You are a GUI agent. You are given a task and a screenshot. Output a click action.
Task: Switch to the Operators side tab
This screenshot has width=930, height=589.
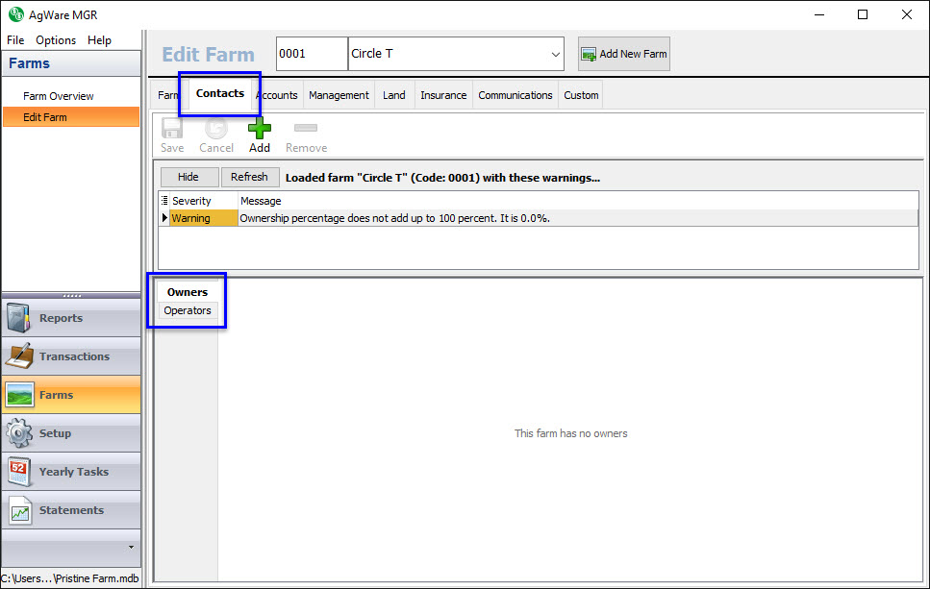pyautogui.click(x=188, y=310)
